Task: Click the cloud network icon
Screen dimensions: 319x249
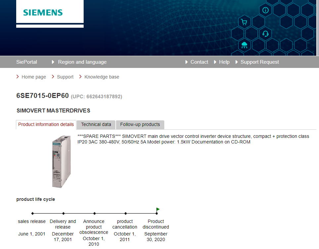Action: (x=244, y=45)
